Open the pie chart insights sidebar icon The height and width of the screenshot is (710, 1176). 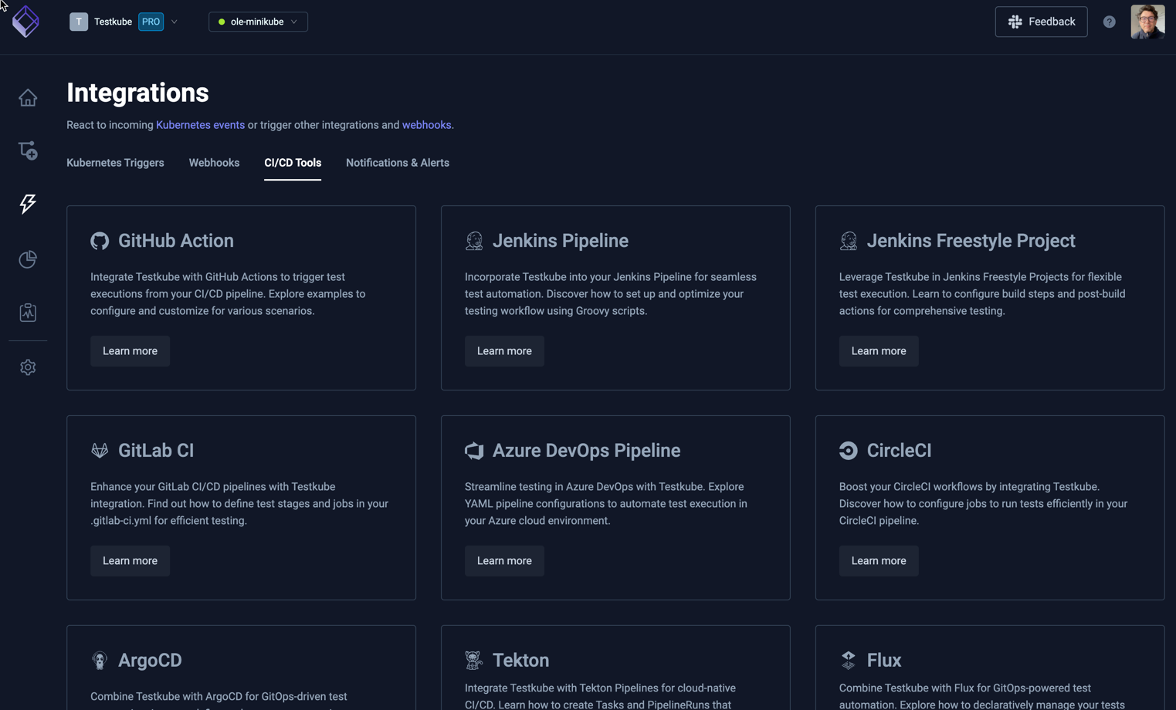click(28, 259)
